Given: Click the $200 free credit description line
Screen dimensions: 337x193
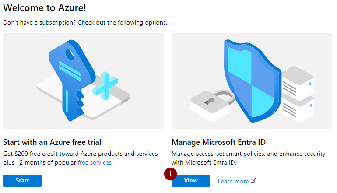Looking at the screenshot, I should click(81, 154).
